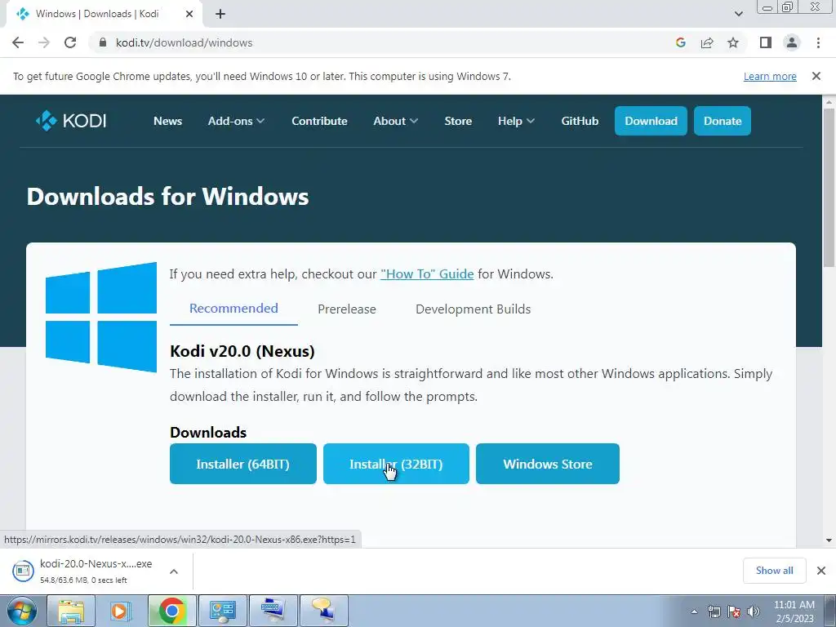Click the browser forward arrow
Image resolution: width=836 pixels, height=627 pixels.
pos(44,42)
